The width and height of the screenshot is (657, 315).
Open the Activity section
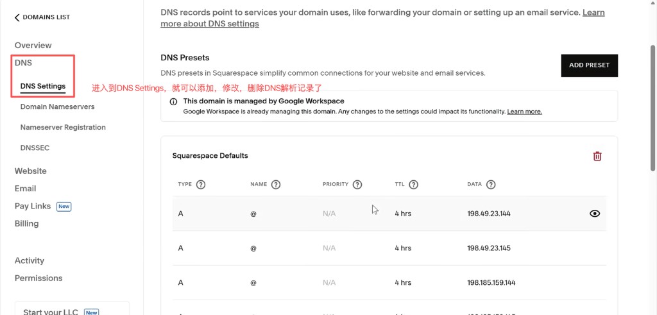point(30,260)
